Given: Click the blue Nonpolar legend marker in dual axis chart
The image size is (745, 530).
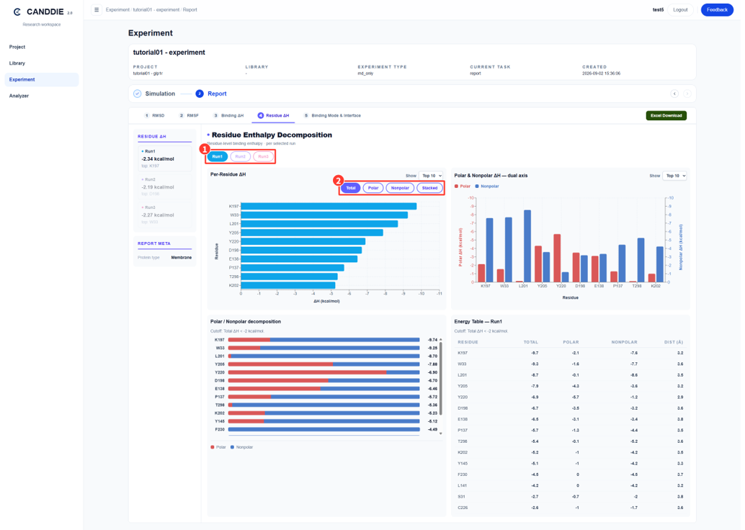Looking at the screenshot, I should tap(477, 187).
